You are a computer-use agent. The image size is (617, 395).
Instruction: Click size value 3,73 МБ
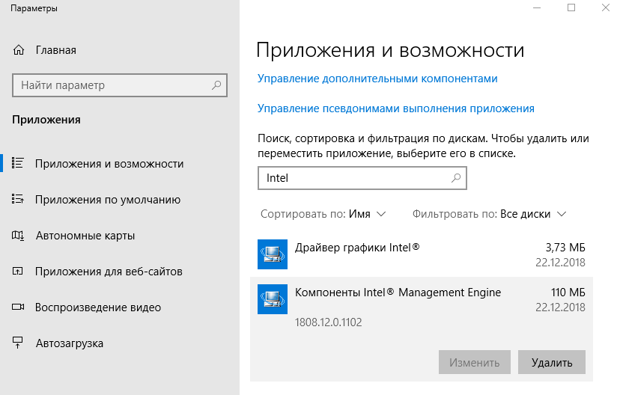pos(565,248)
